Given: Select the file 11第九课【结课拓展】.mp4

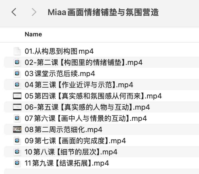Looking at the screenshot, I should click(x=67, y=163).
